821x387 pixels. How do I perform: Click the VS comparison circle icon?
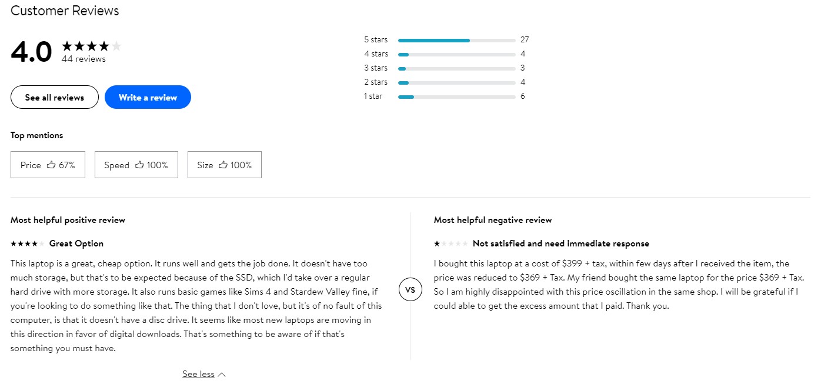coord(410,290)
